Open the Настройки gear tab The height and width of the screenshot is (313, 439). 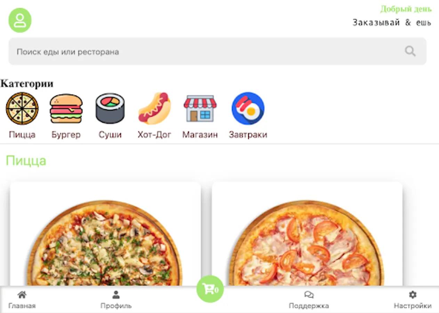pos(413,300)
